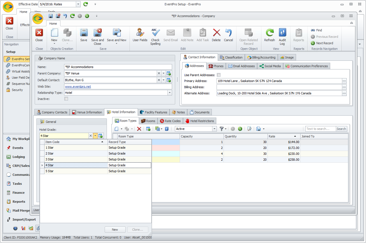Click the ellipsis button beside Primary Address
Viewport: 366px width, 243px height.
[x=344, y=81]
